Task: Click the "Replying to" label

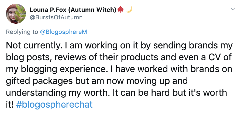Action: (22, 32)
